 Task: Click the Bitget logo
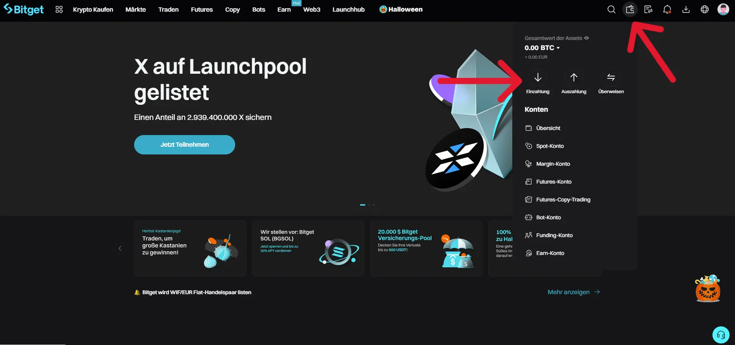(24, 9)
